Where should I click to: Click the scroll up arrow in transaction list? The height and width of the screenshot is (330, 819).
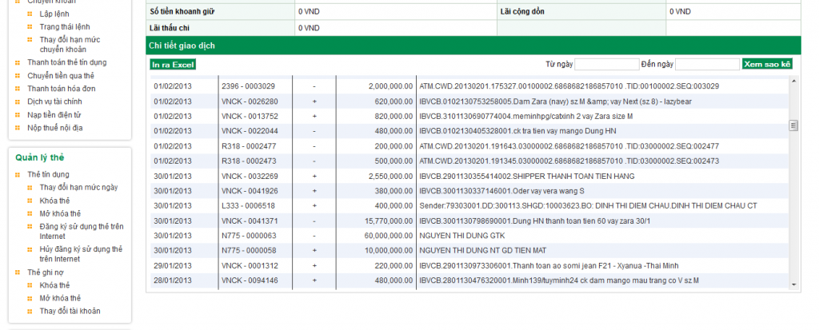(793, 81)
